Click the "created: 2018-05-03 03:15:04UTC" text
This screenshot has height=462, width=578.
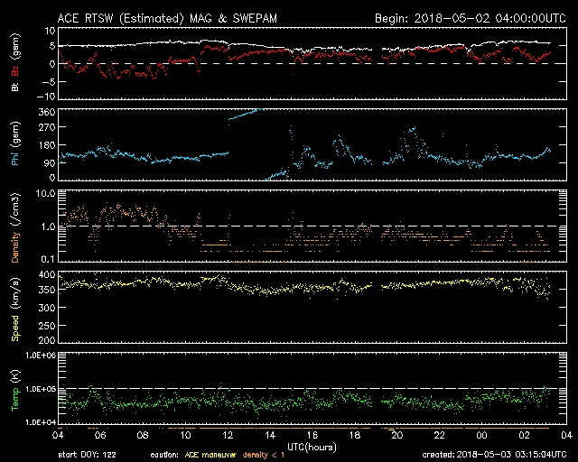coord(494,455)
